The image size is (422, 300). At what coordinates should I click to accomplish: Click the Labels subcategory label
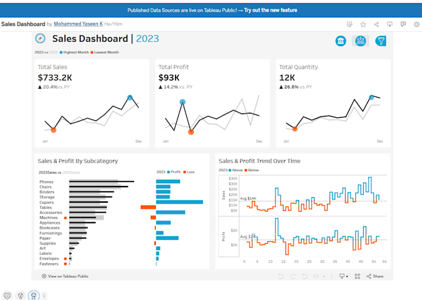coord(45,254)
